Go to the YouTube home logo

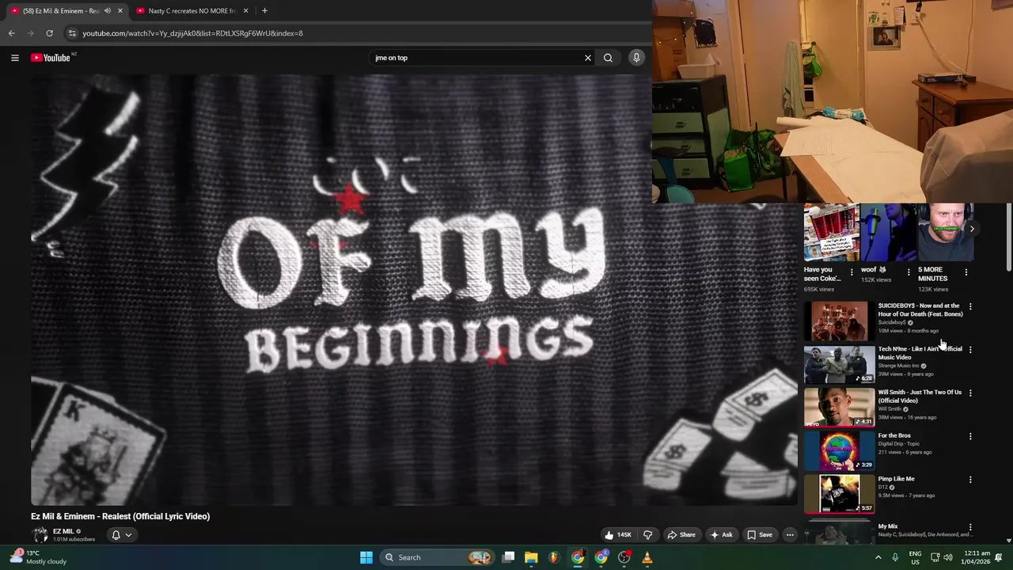[x=51, y=58]
